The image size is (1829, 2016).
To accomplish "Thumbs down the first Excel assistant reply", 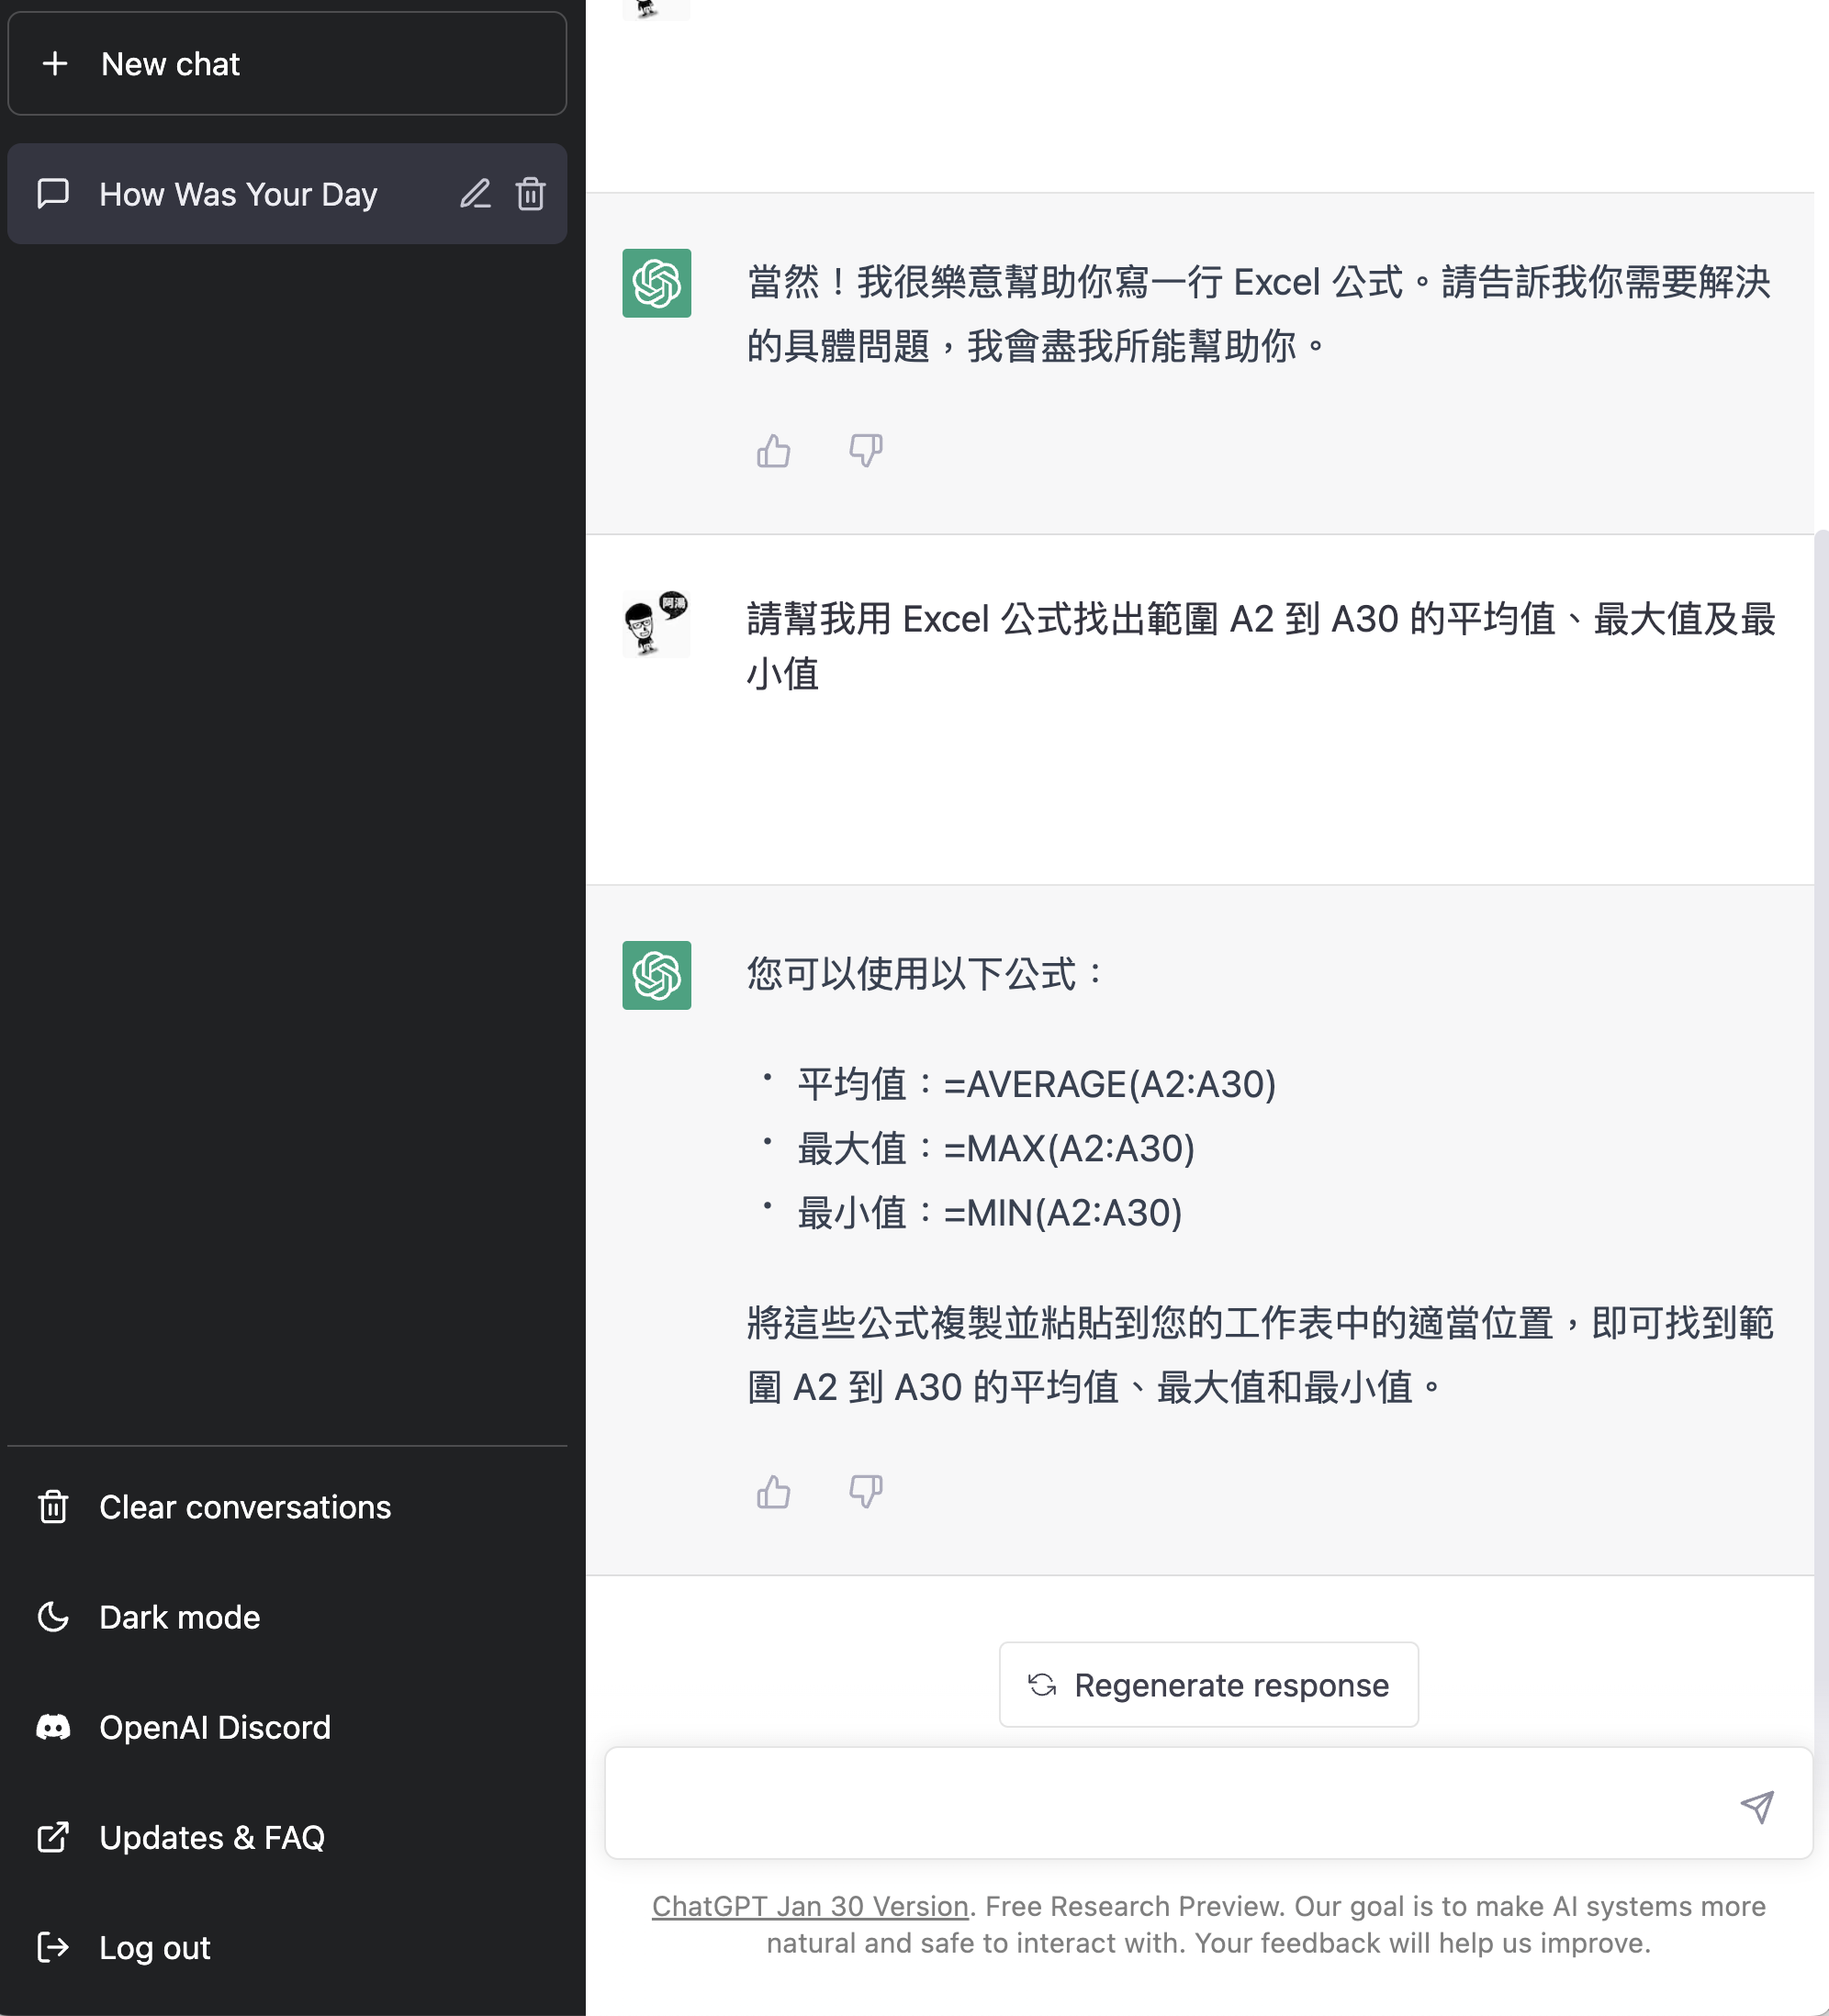I will click(865, 451).
